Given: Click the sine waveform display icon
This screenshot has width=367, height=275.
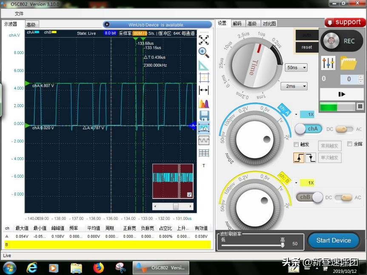Looking at the screenshot, I should (204, 140).
